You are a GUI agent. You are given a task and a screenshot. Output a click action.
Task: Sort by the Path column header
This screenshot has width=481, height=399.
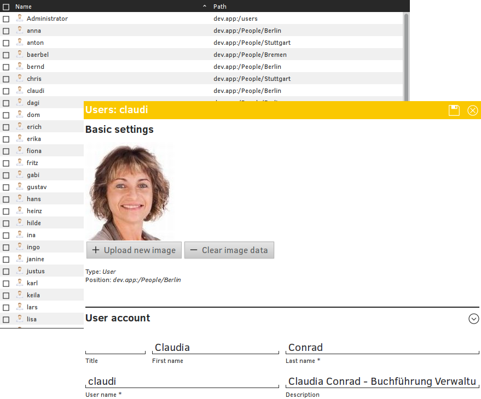pyautogui.click(x=220, y=7)
